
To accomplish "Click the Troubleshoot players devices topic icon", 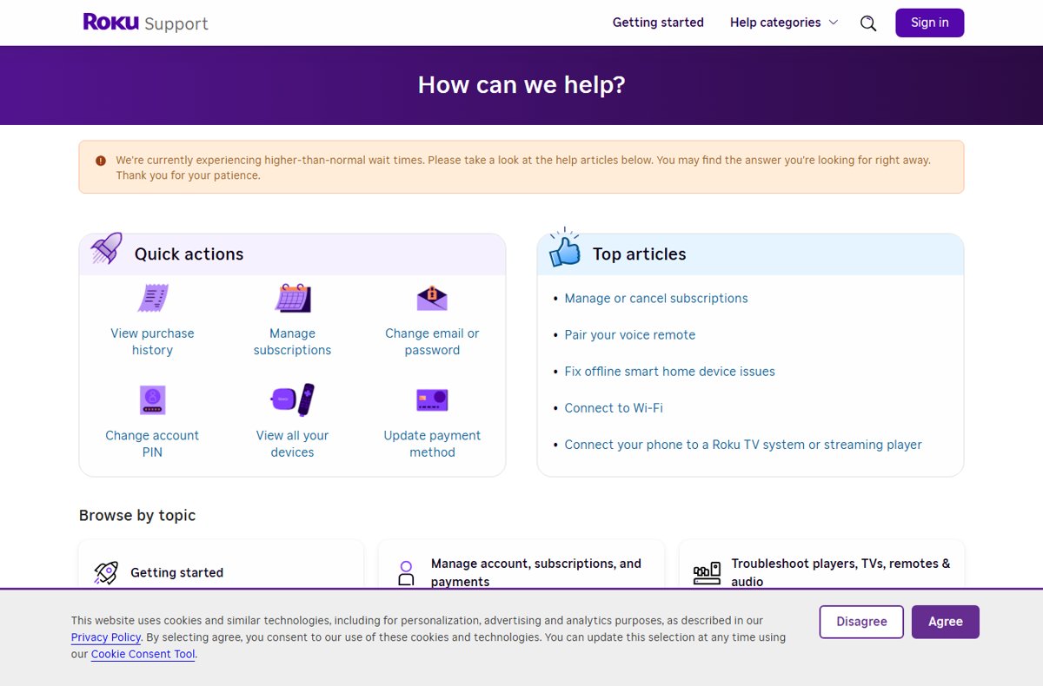I will pos(707,573).
